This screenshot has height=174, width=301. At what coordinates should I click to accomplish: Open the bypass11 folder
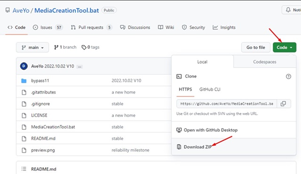coord(40,80)
